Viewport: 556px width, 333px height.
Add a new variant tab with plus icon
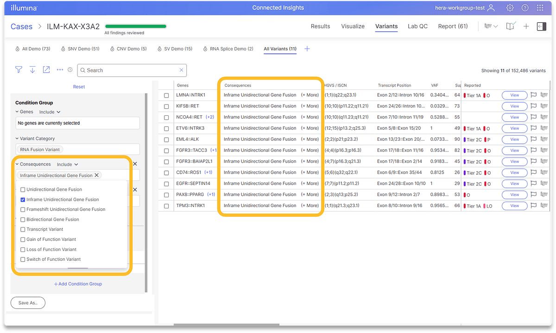pyautogui.click(x=307, y=49)
